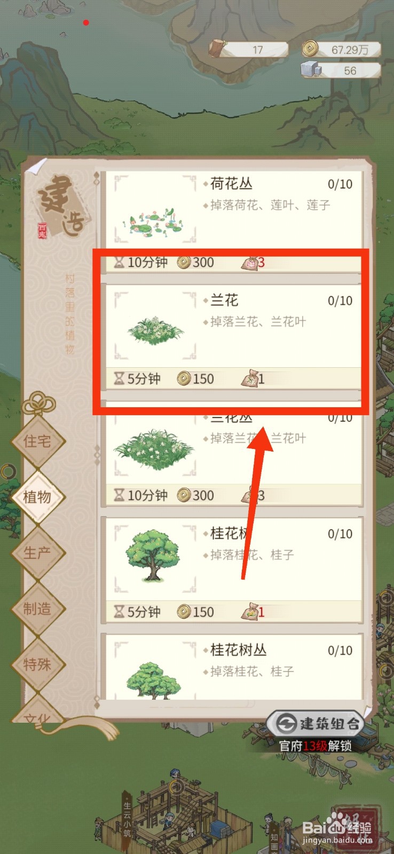Image resolution: width=394 pixels, height=854 pixels.
Task: Tap the seed bag icon in 兰花 row
Action: tap(250, 378)
